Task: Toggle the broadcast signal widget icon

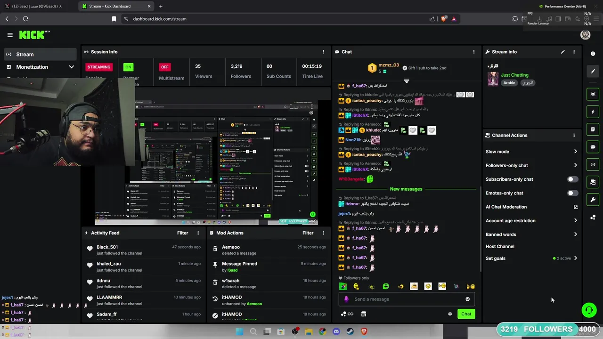Action: [593, 164]
